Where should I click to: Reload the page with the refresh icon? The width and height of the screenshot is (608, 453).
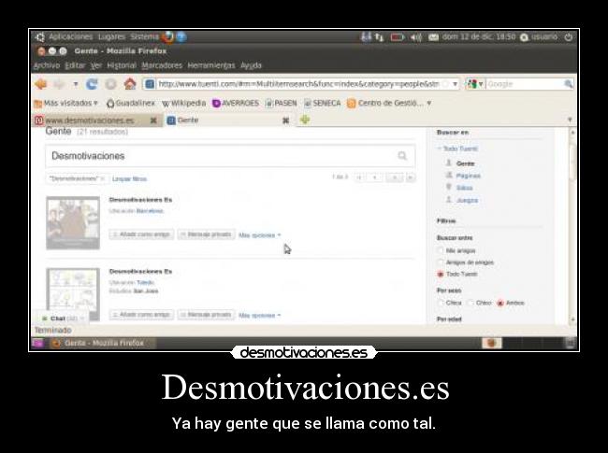(92, 84)
